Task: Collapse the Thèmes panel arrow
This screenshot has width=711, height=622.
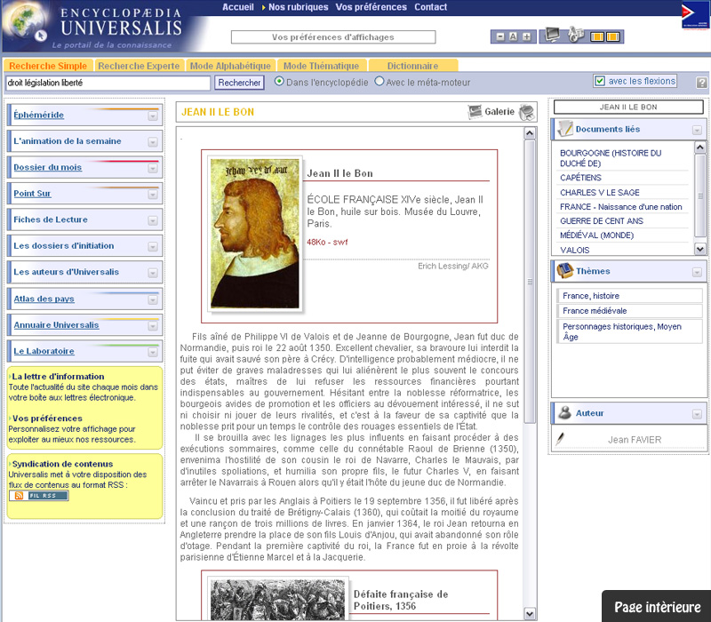Action: point(697,272)
